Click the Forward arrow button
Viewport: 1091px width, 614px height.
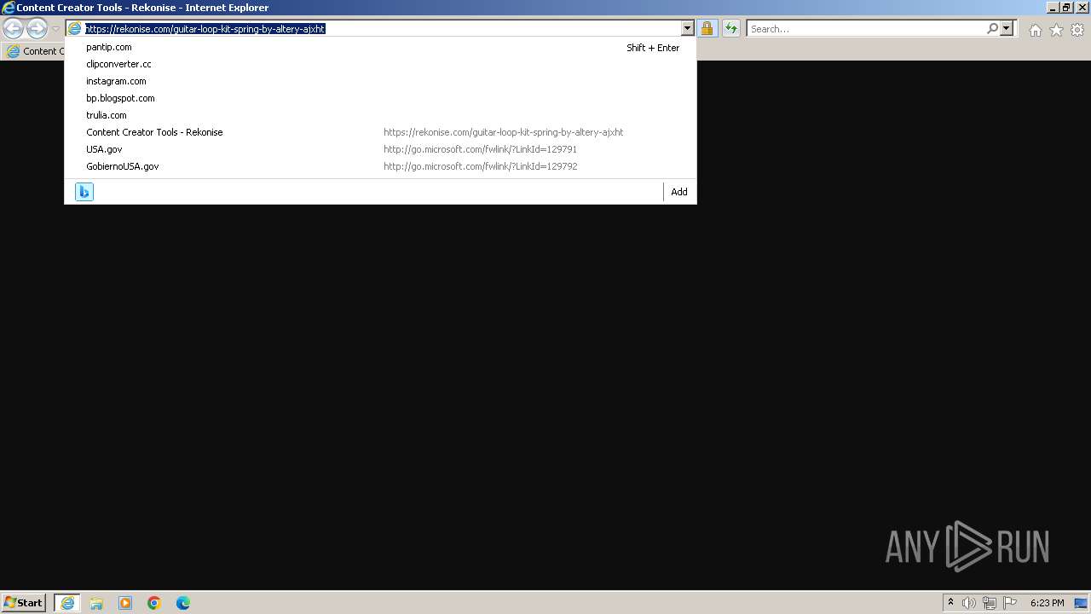click(37, 28)
